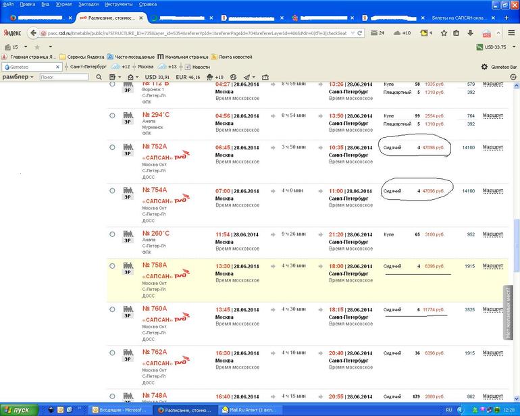Reload the page with the refresh icon

click(x=359, y=33)
